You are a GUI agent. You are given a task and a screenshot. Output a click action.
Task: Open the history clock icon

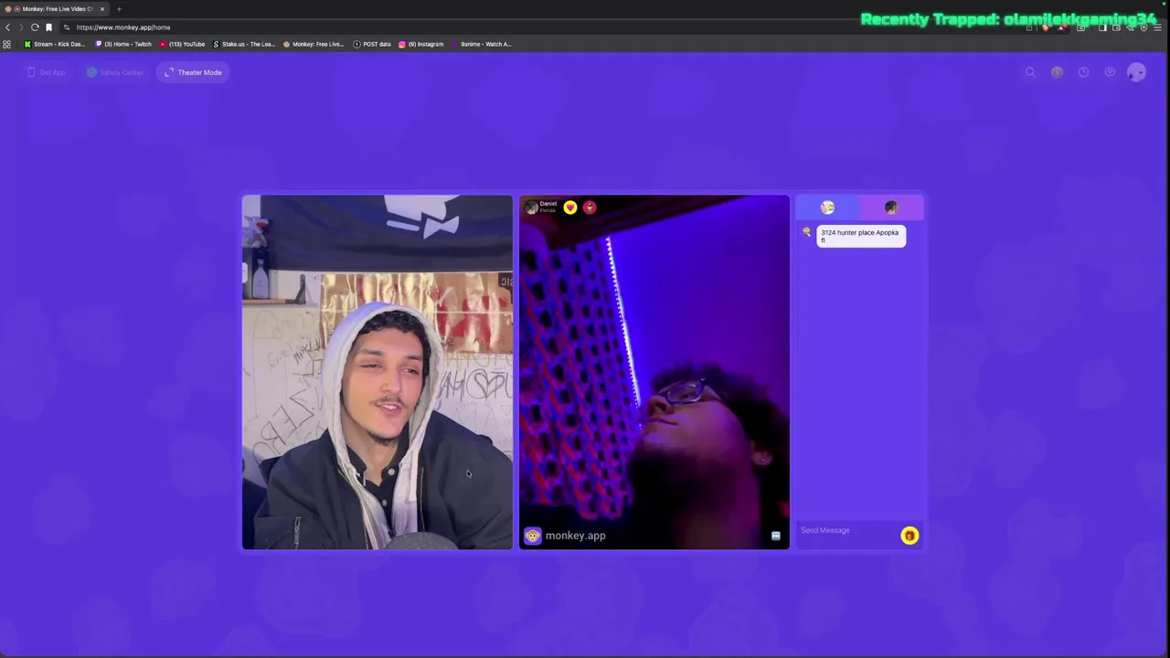pyautogui.click(x=1083, y=72)
